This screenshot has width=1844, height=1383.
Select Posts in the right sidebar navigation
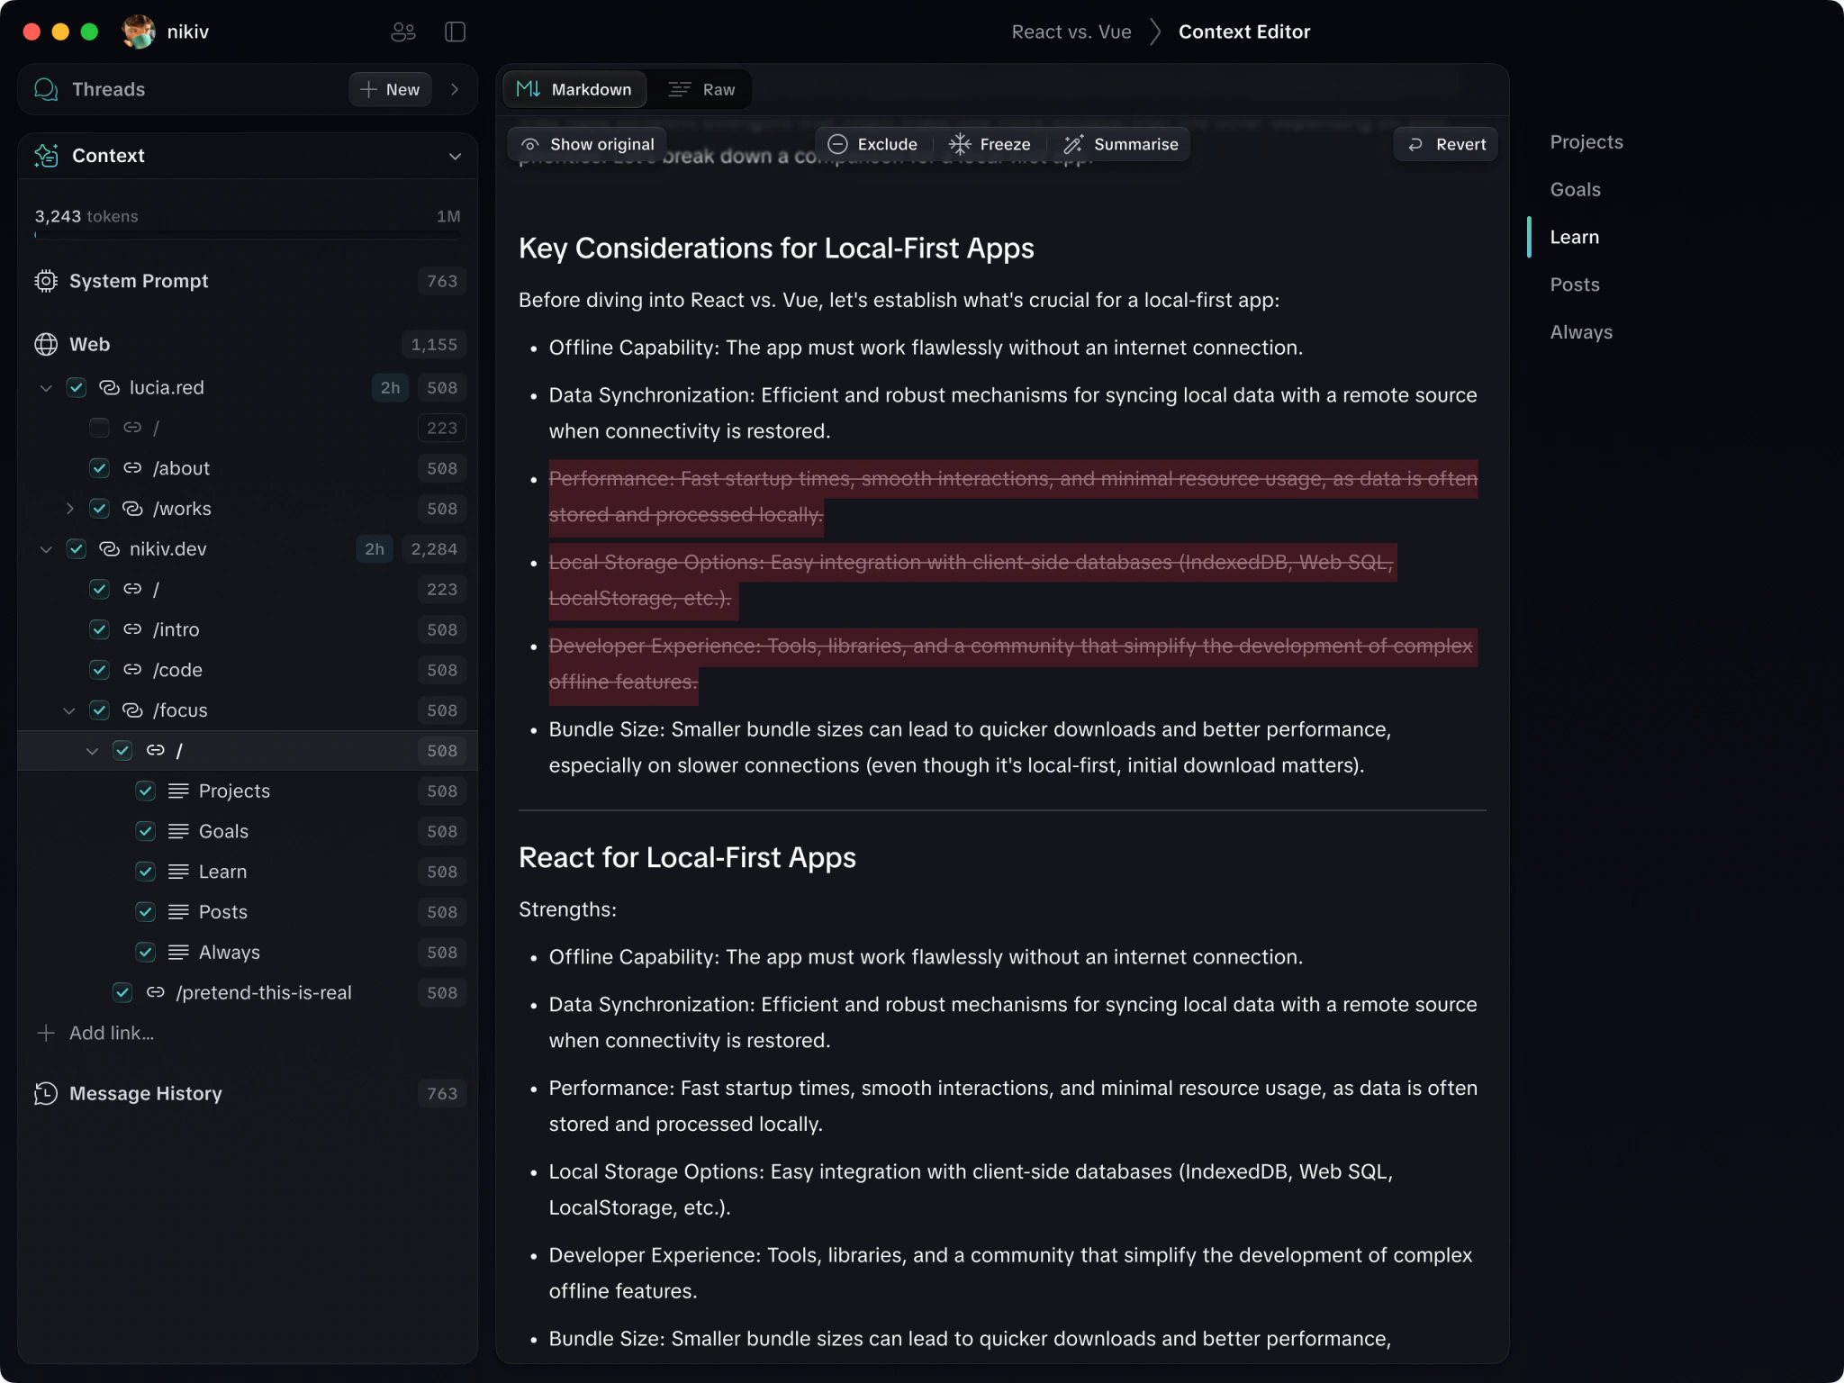pos(1575,285)
